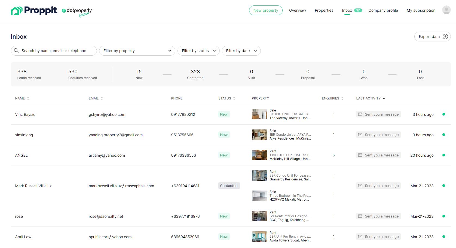Open Company profile tab
The width and height of the screenshot is (456, 248).
(383, 10)
